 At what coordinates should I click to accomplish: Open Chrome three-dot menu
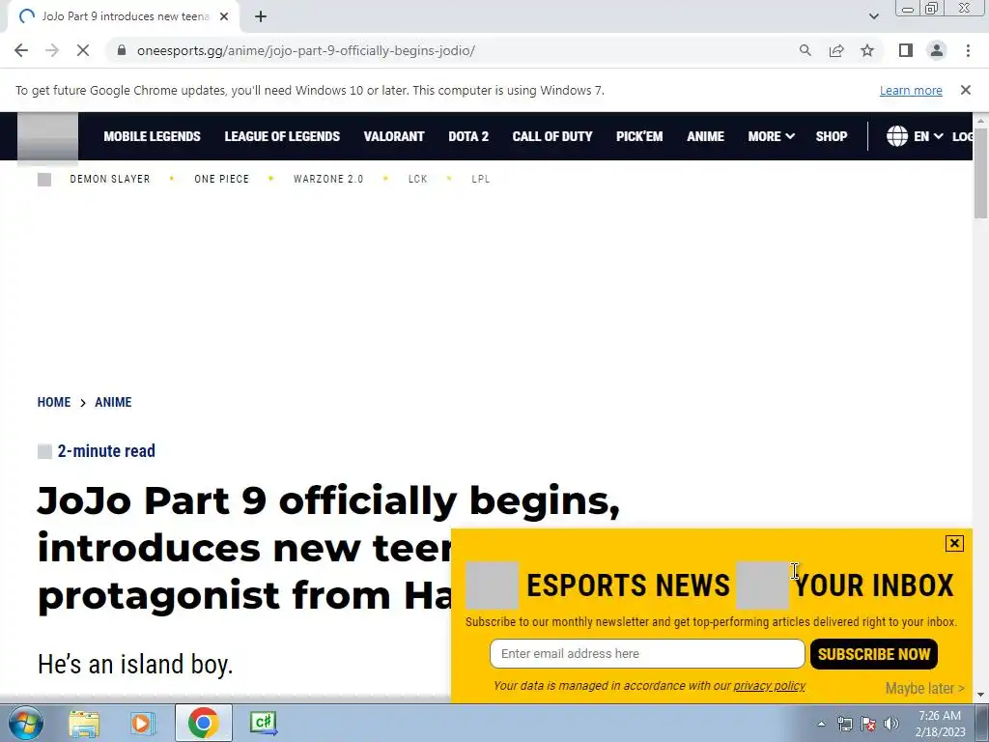(x=968, y=50)
